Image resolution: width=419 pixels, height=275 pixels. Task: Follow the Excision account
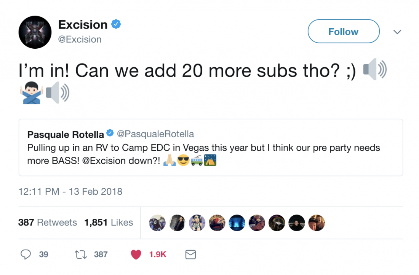[344, 31]
